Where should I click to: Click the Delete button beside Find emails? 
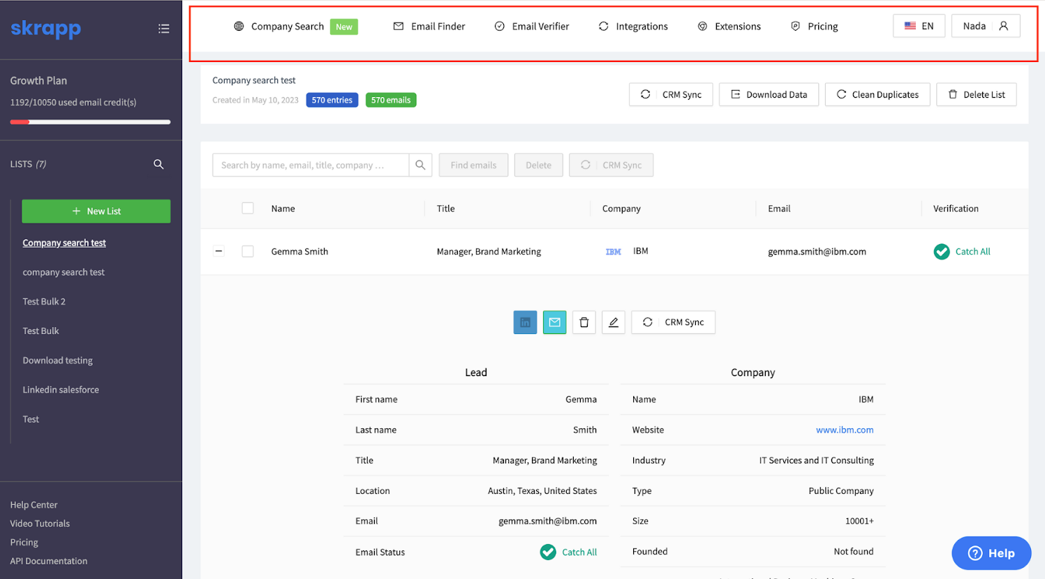(x=538, y=165)
